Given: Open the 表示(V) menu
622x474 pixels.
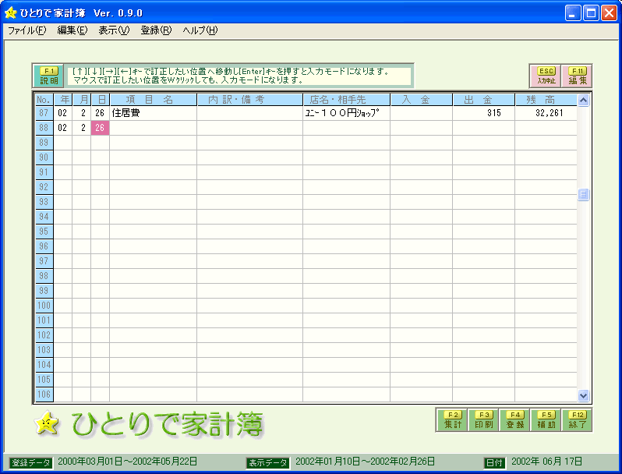Looking at the screenshot, I should (x=114, y=30).
